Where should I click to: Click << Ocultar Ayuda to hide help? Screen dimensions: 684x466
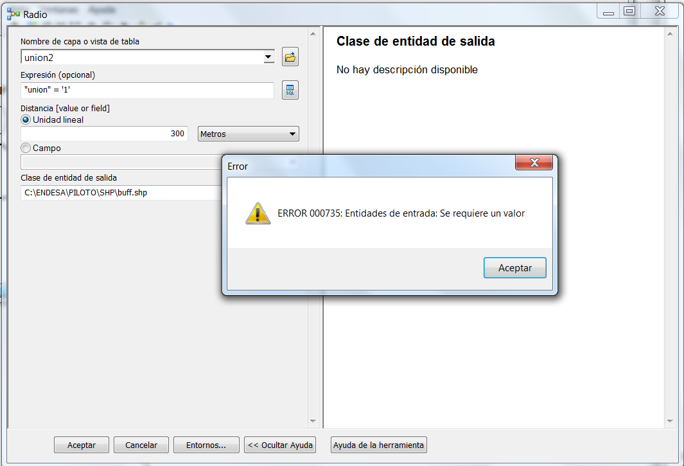280,445
